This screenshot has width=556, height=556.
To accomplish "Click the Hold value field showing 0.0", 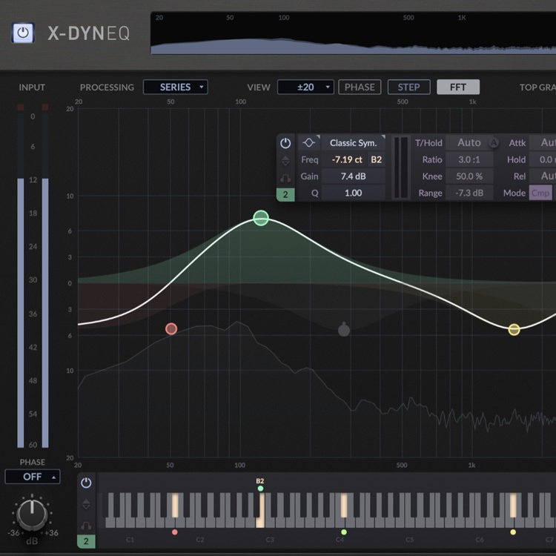I will coord(543,159).
